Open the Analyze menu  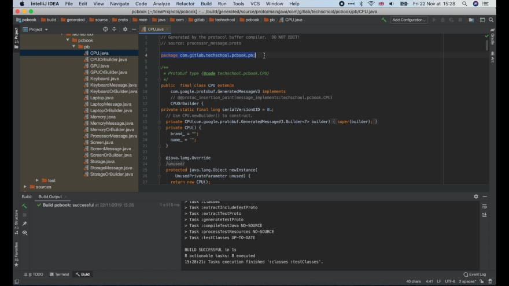click(161, 4)
